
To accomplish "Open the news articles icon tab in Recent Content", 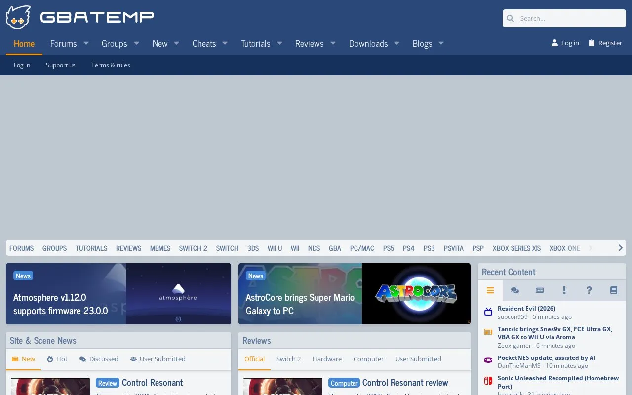I will (540, 290).
